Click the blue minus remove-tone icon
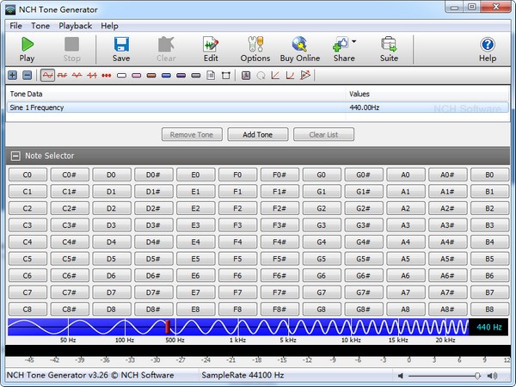 (27, 76)
